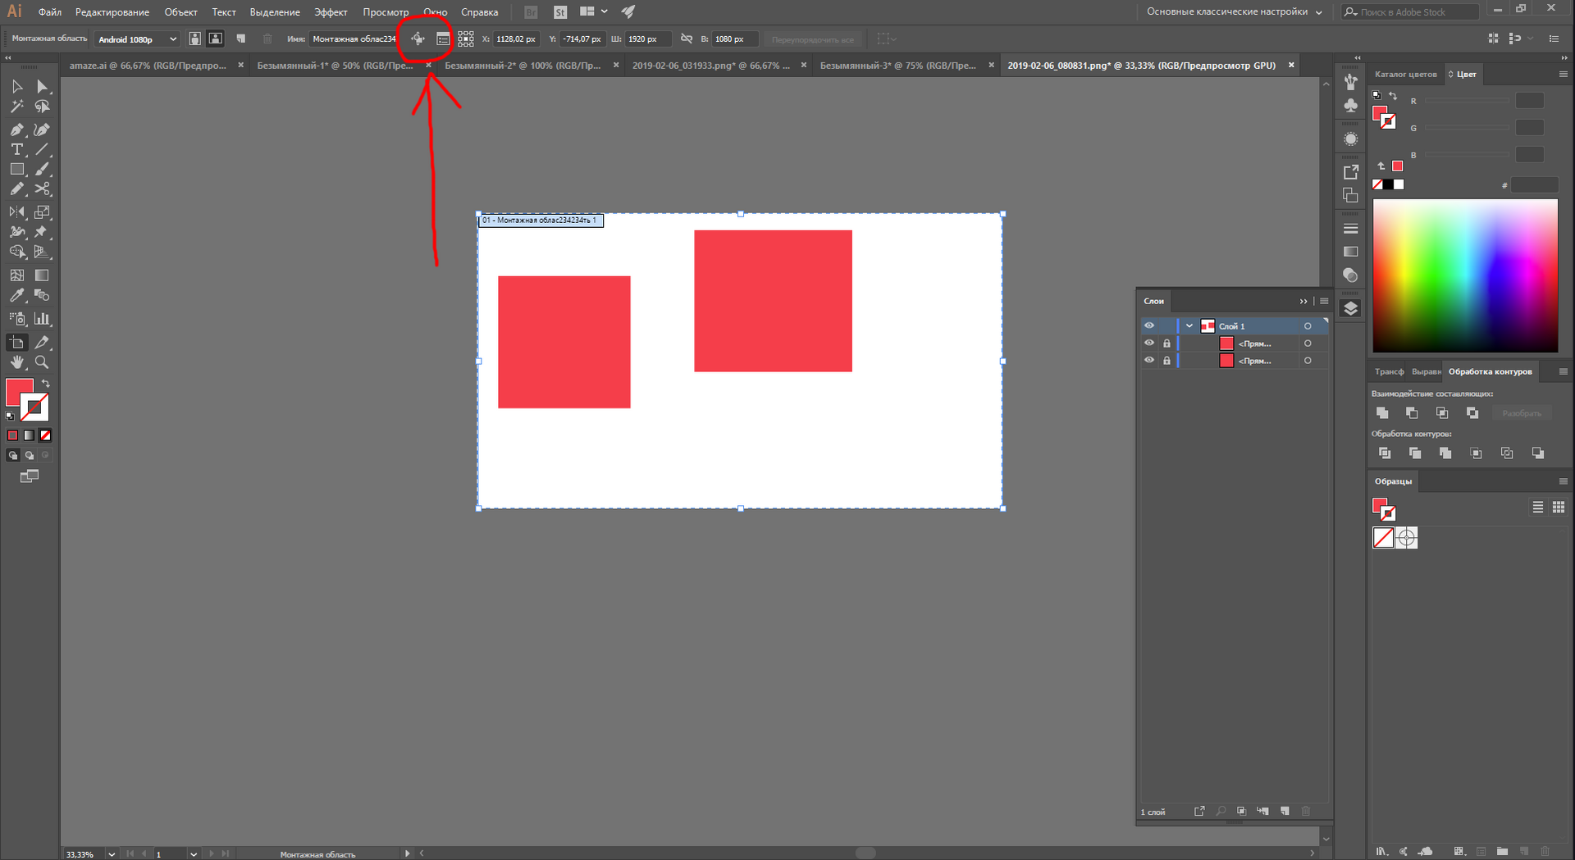The height and width of the screenshot is (860, 1575).
Task: Click the Exclude shape mode icon
Action: click(1472, 413)
